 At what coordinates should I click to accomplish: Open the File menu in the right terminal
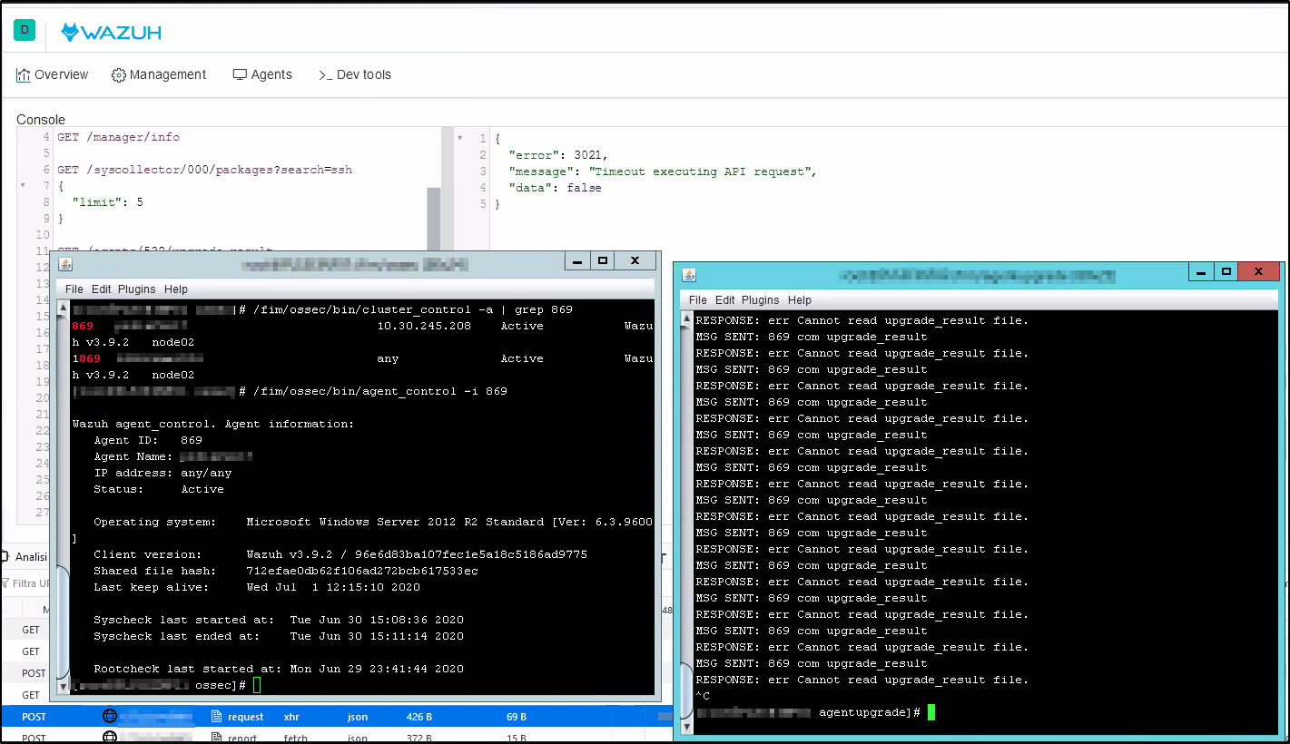[x=695, y=299]
